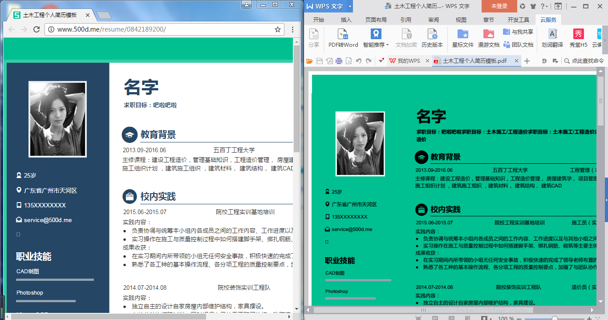Viewport: 608px width, 320px height.
Task: Click the open folder icon in quick toolbar
Action: (x=309, y=61)
